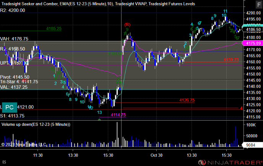263x166 pixels.
Task: Click the ES instrument tab at bottom left
Action: pos(4,162)
